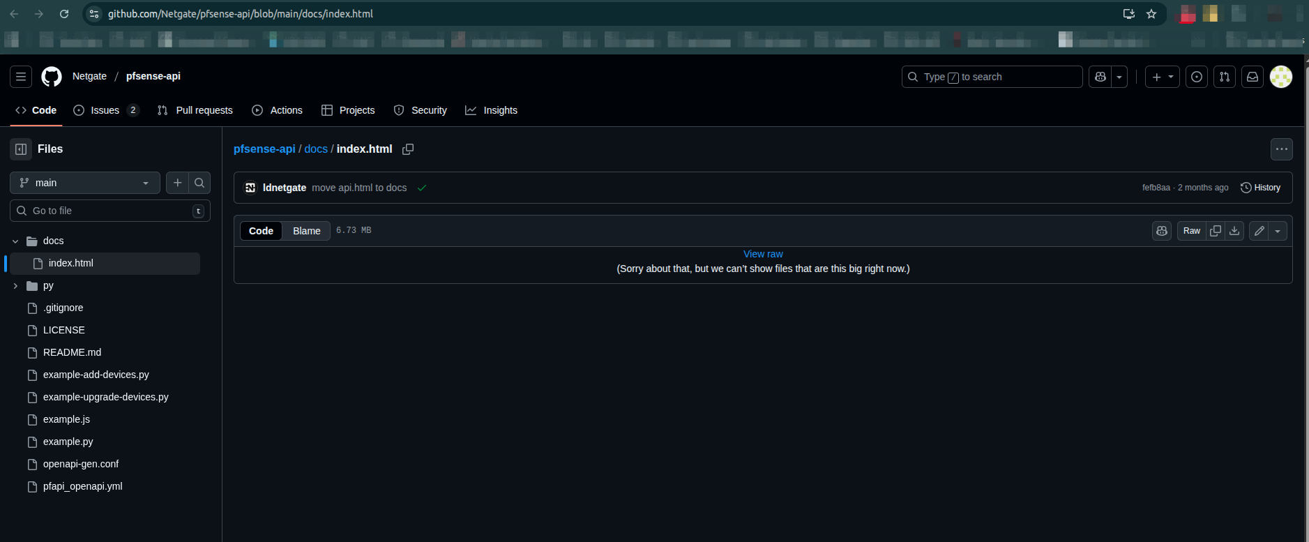Focus the Type / to search box

(992, 77)
